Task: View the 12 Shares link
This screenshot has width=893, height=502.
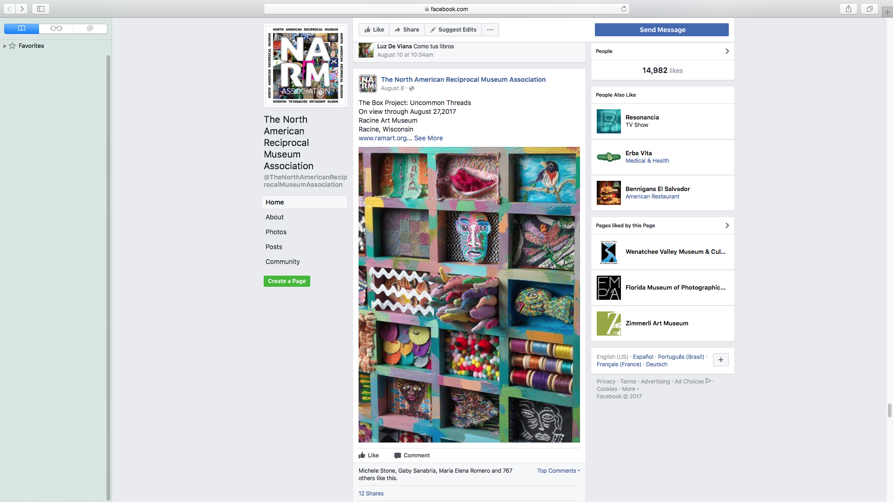Action: (371, 494)
